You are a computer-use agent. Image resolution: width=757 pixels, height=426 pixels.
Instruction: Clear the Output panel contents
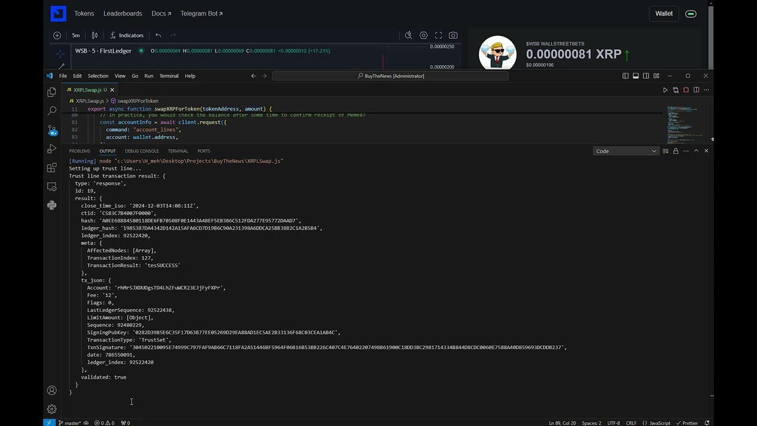click(x=665, y=151)
